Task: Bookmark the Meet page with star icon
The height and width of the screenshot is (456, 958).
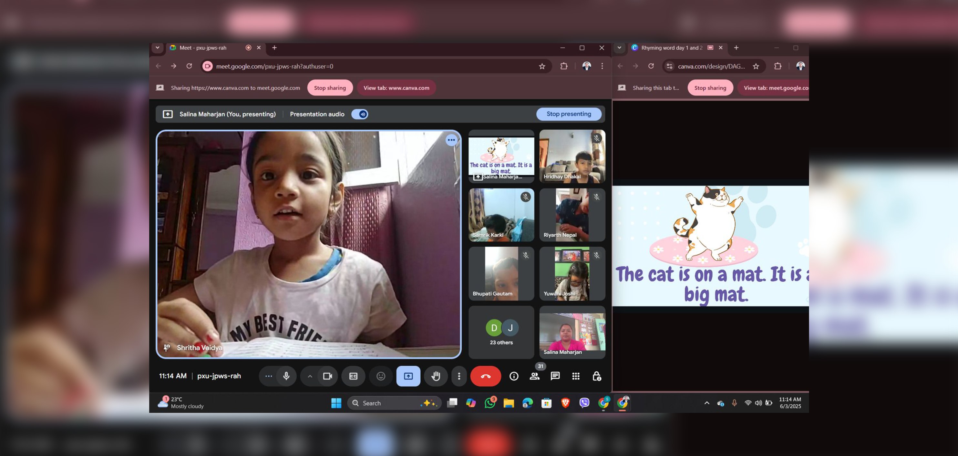Action: [542, 66]
